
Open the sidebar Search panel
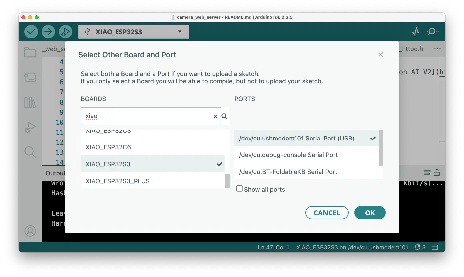(x=30, y=152)
